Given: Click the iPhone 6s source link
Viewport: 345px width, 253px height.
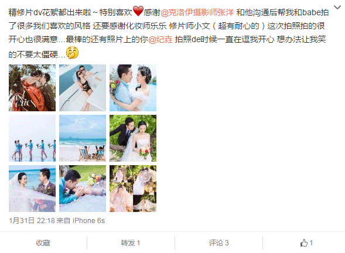Looking at the screenshot, I should click(x=88, y=220).
